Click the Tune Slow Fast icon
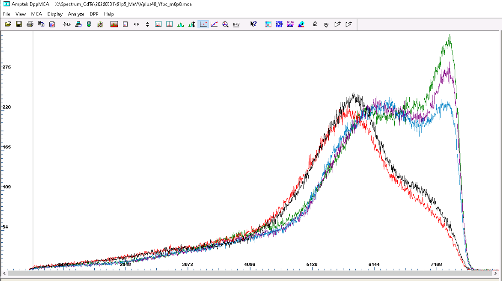 [x=279, y=24]
